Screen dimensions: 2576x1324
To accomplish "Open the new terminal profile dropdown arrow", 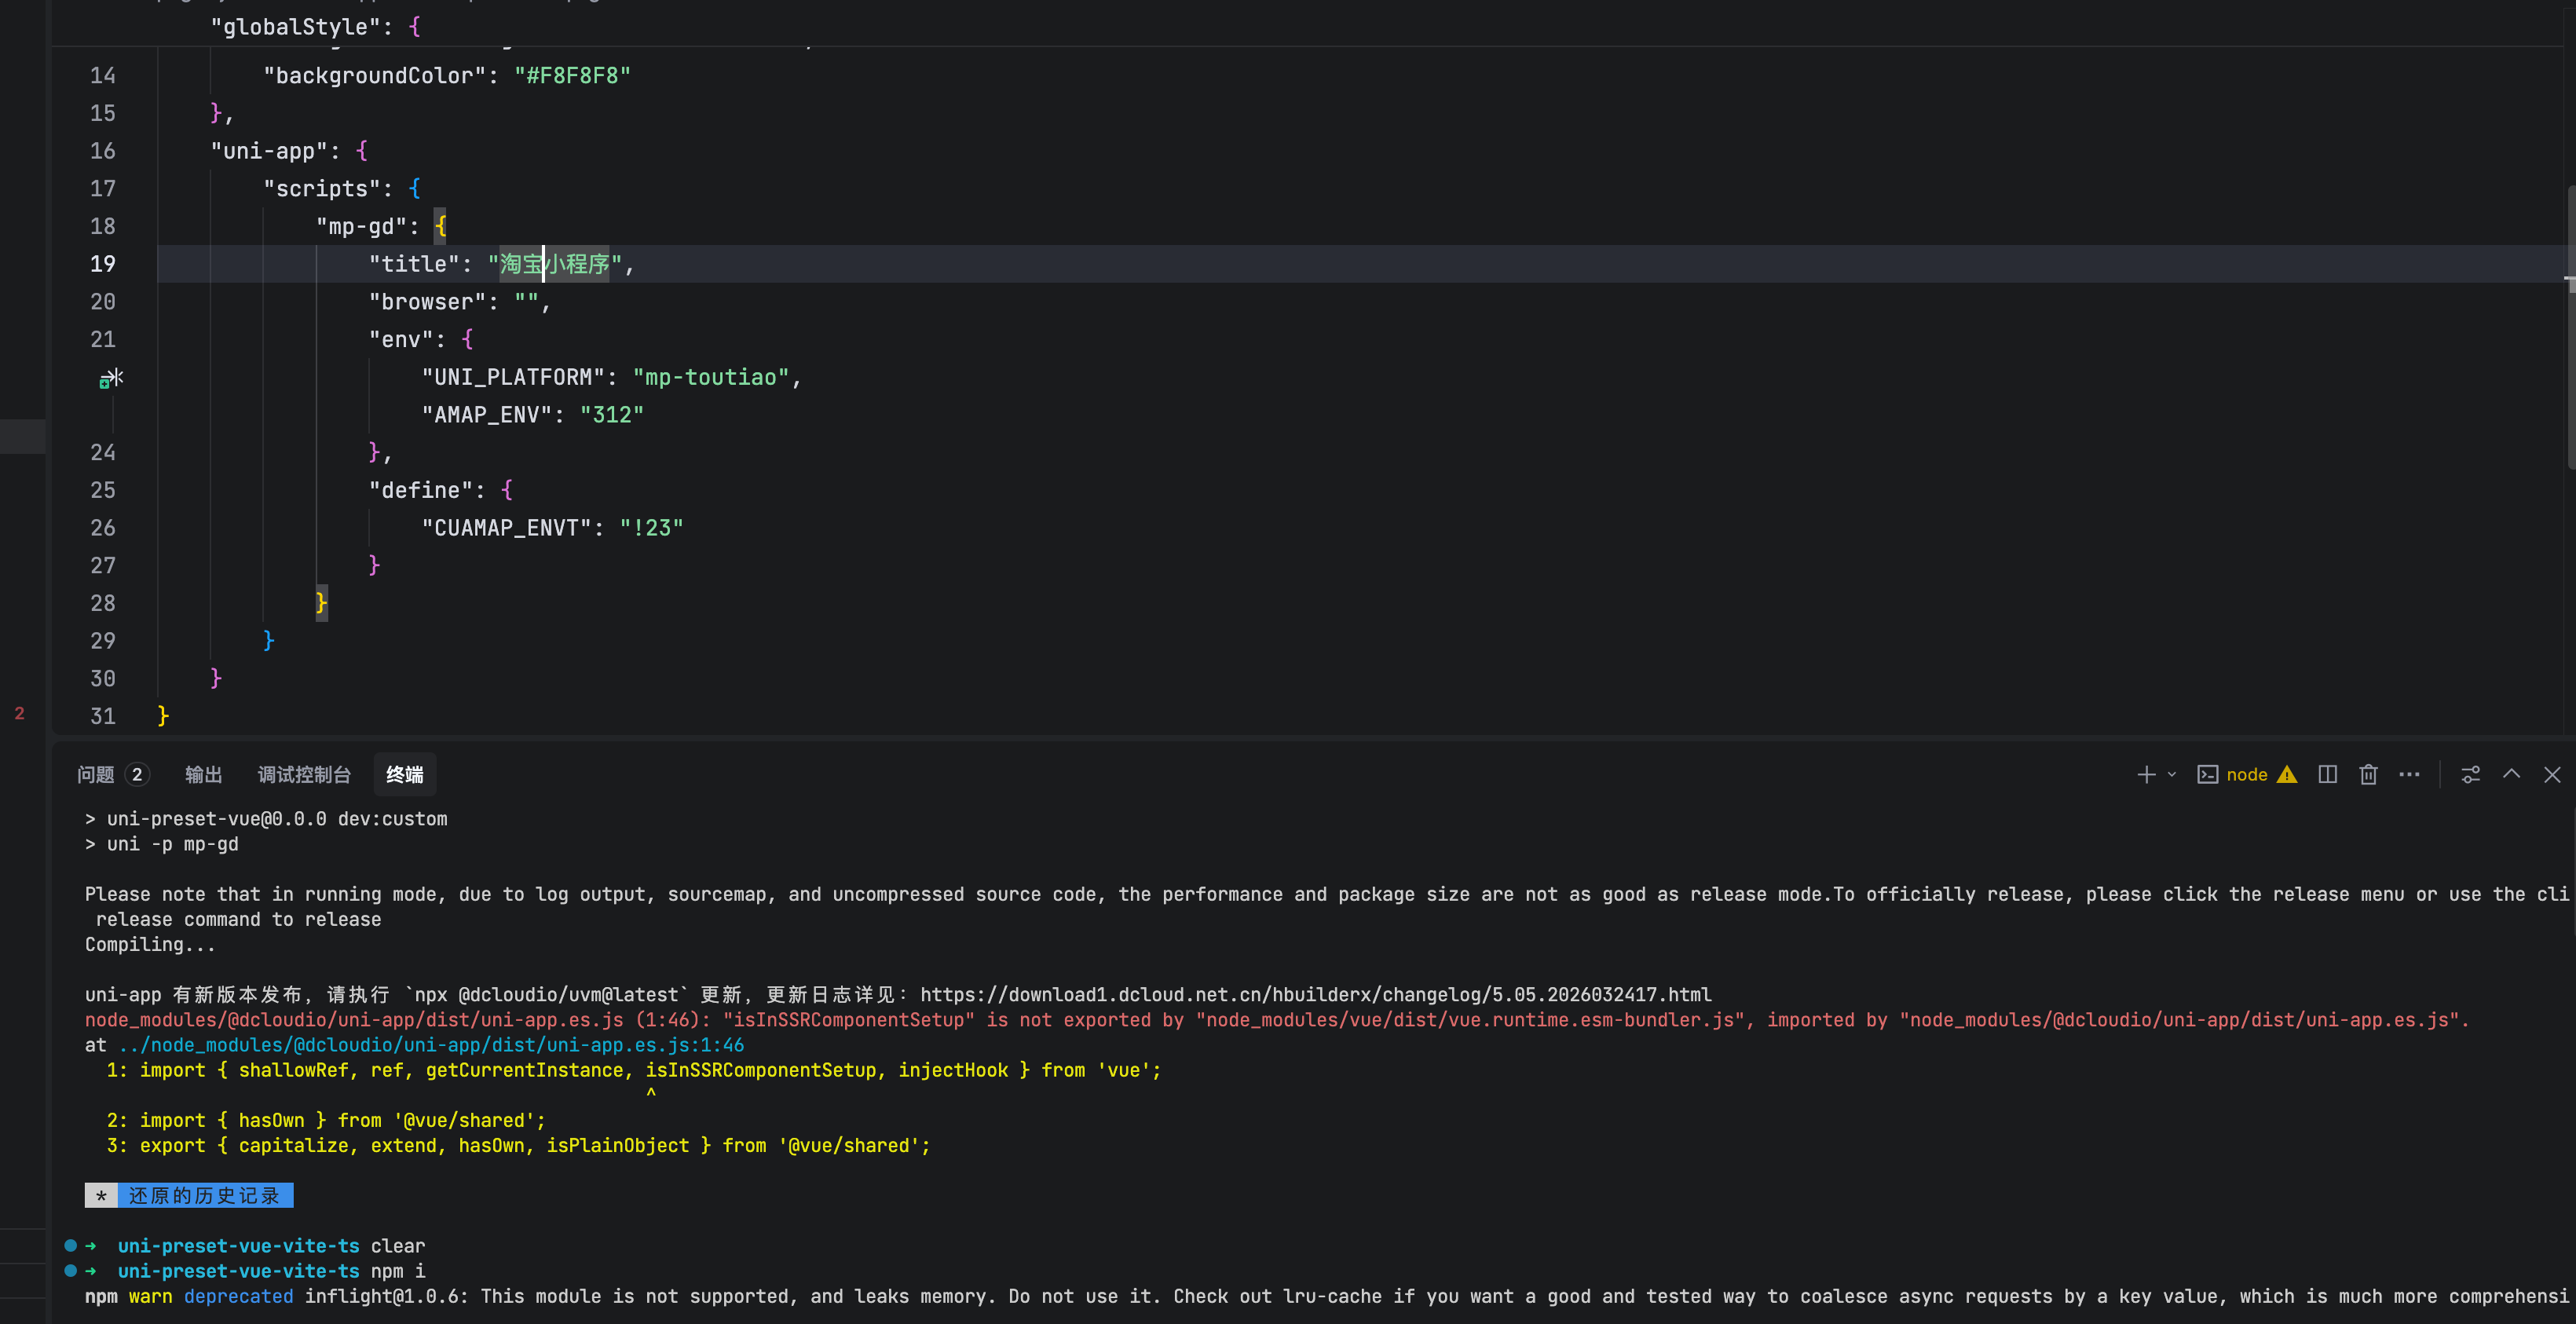I will pyautogui.click(x=2172, y=775).
